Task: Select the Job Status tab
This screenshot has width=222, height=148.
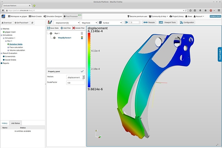Action: point(15,123)
